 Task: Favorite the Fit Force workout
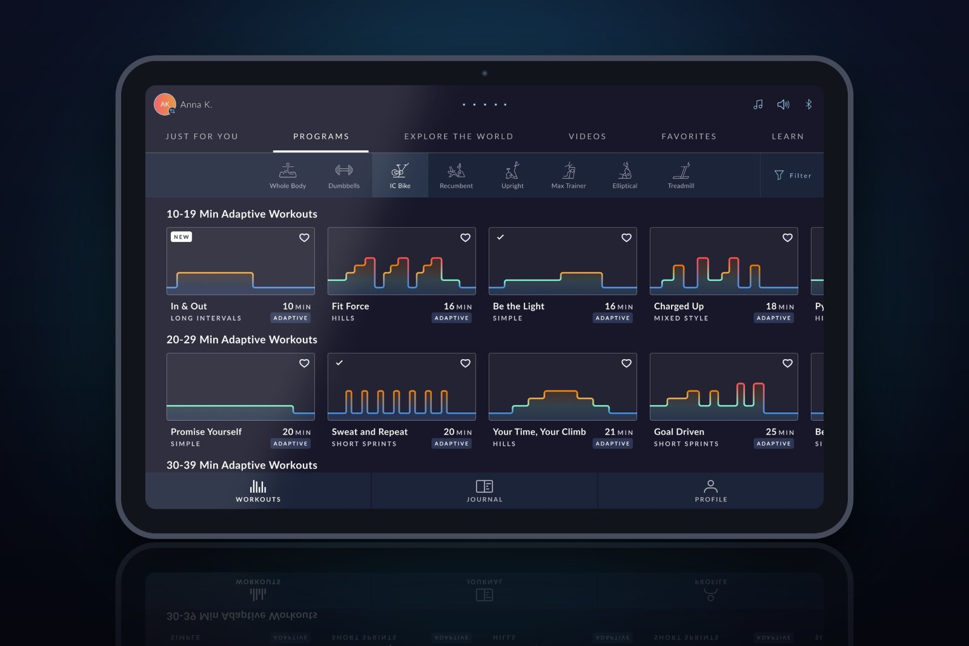pos(465,237)
